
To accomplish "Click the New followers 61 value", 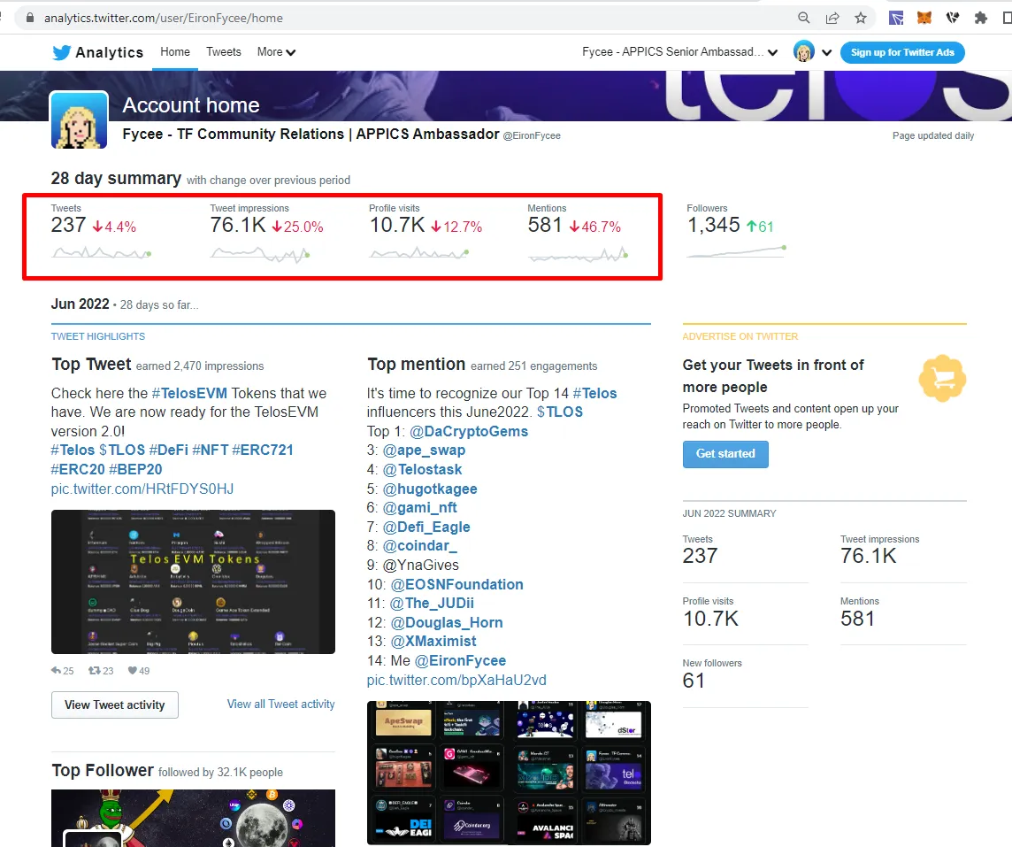I will tap(694, 681).
